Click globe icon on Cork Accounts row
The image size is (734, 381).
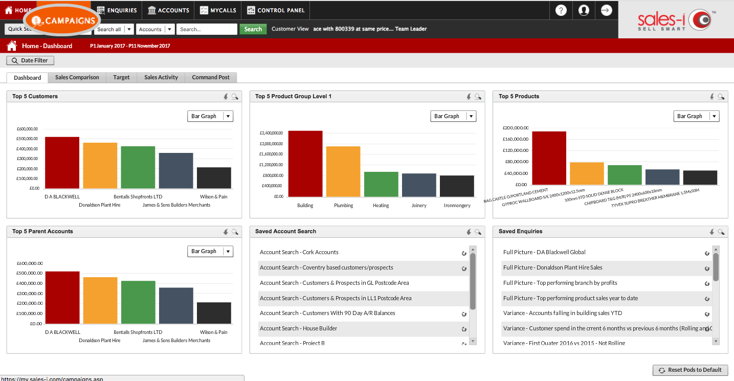coord(464,253)
